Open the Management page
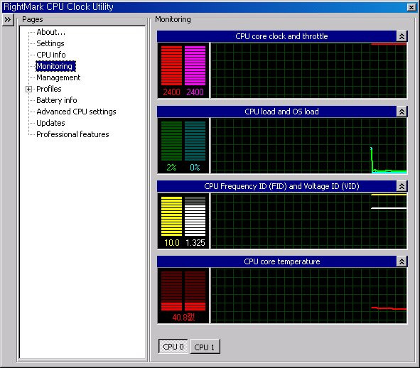The height and width of the screenshot is (368, 420). [58, 77]
